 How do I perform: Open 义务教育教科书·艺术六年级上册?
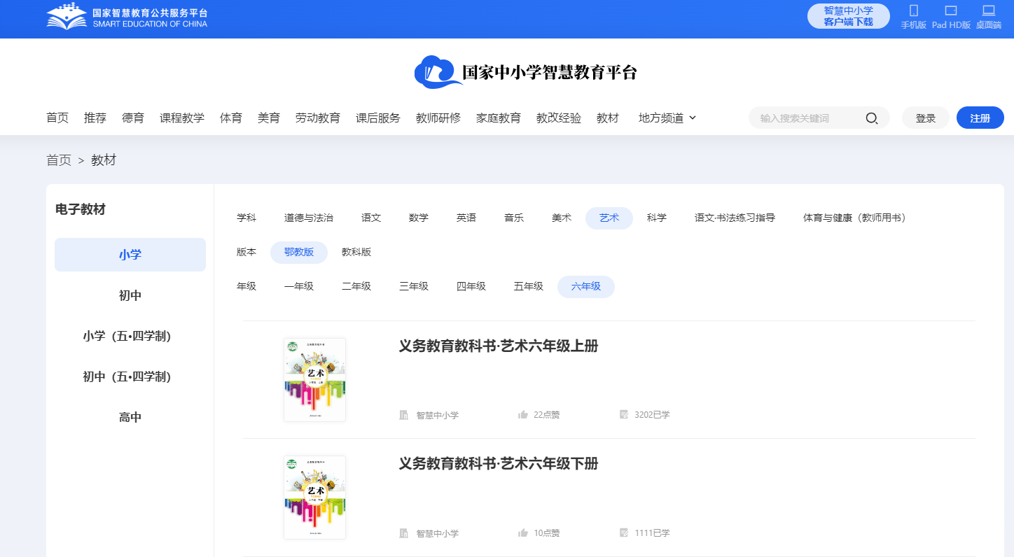(497, 346)
